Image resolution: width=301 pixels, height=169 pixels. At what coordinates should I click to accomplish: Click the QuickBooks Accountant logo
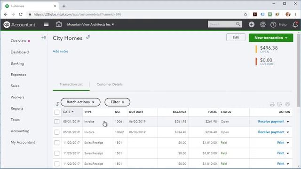(x=19, y=24)
